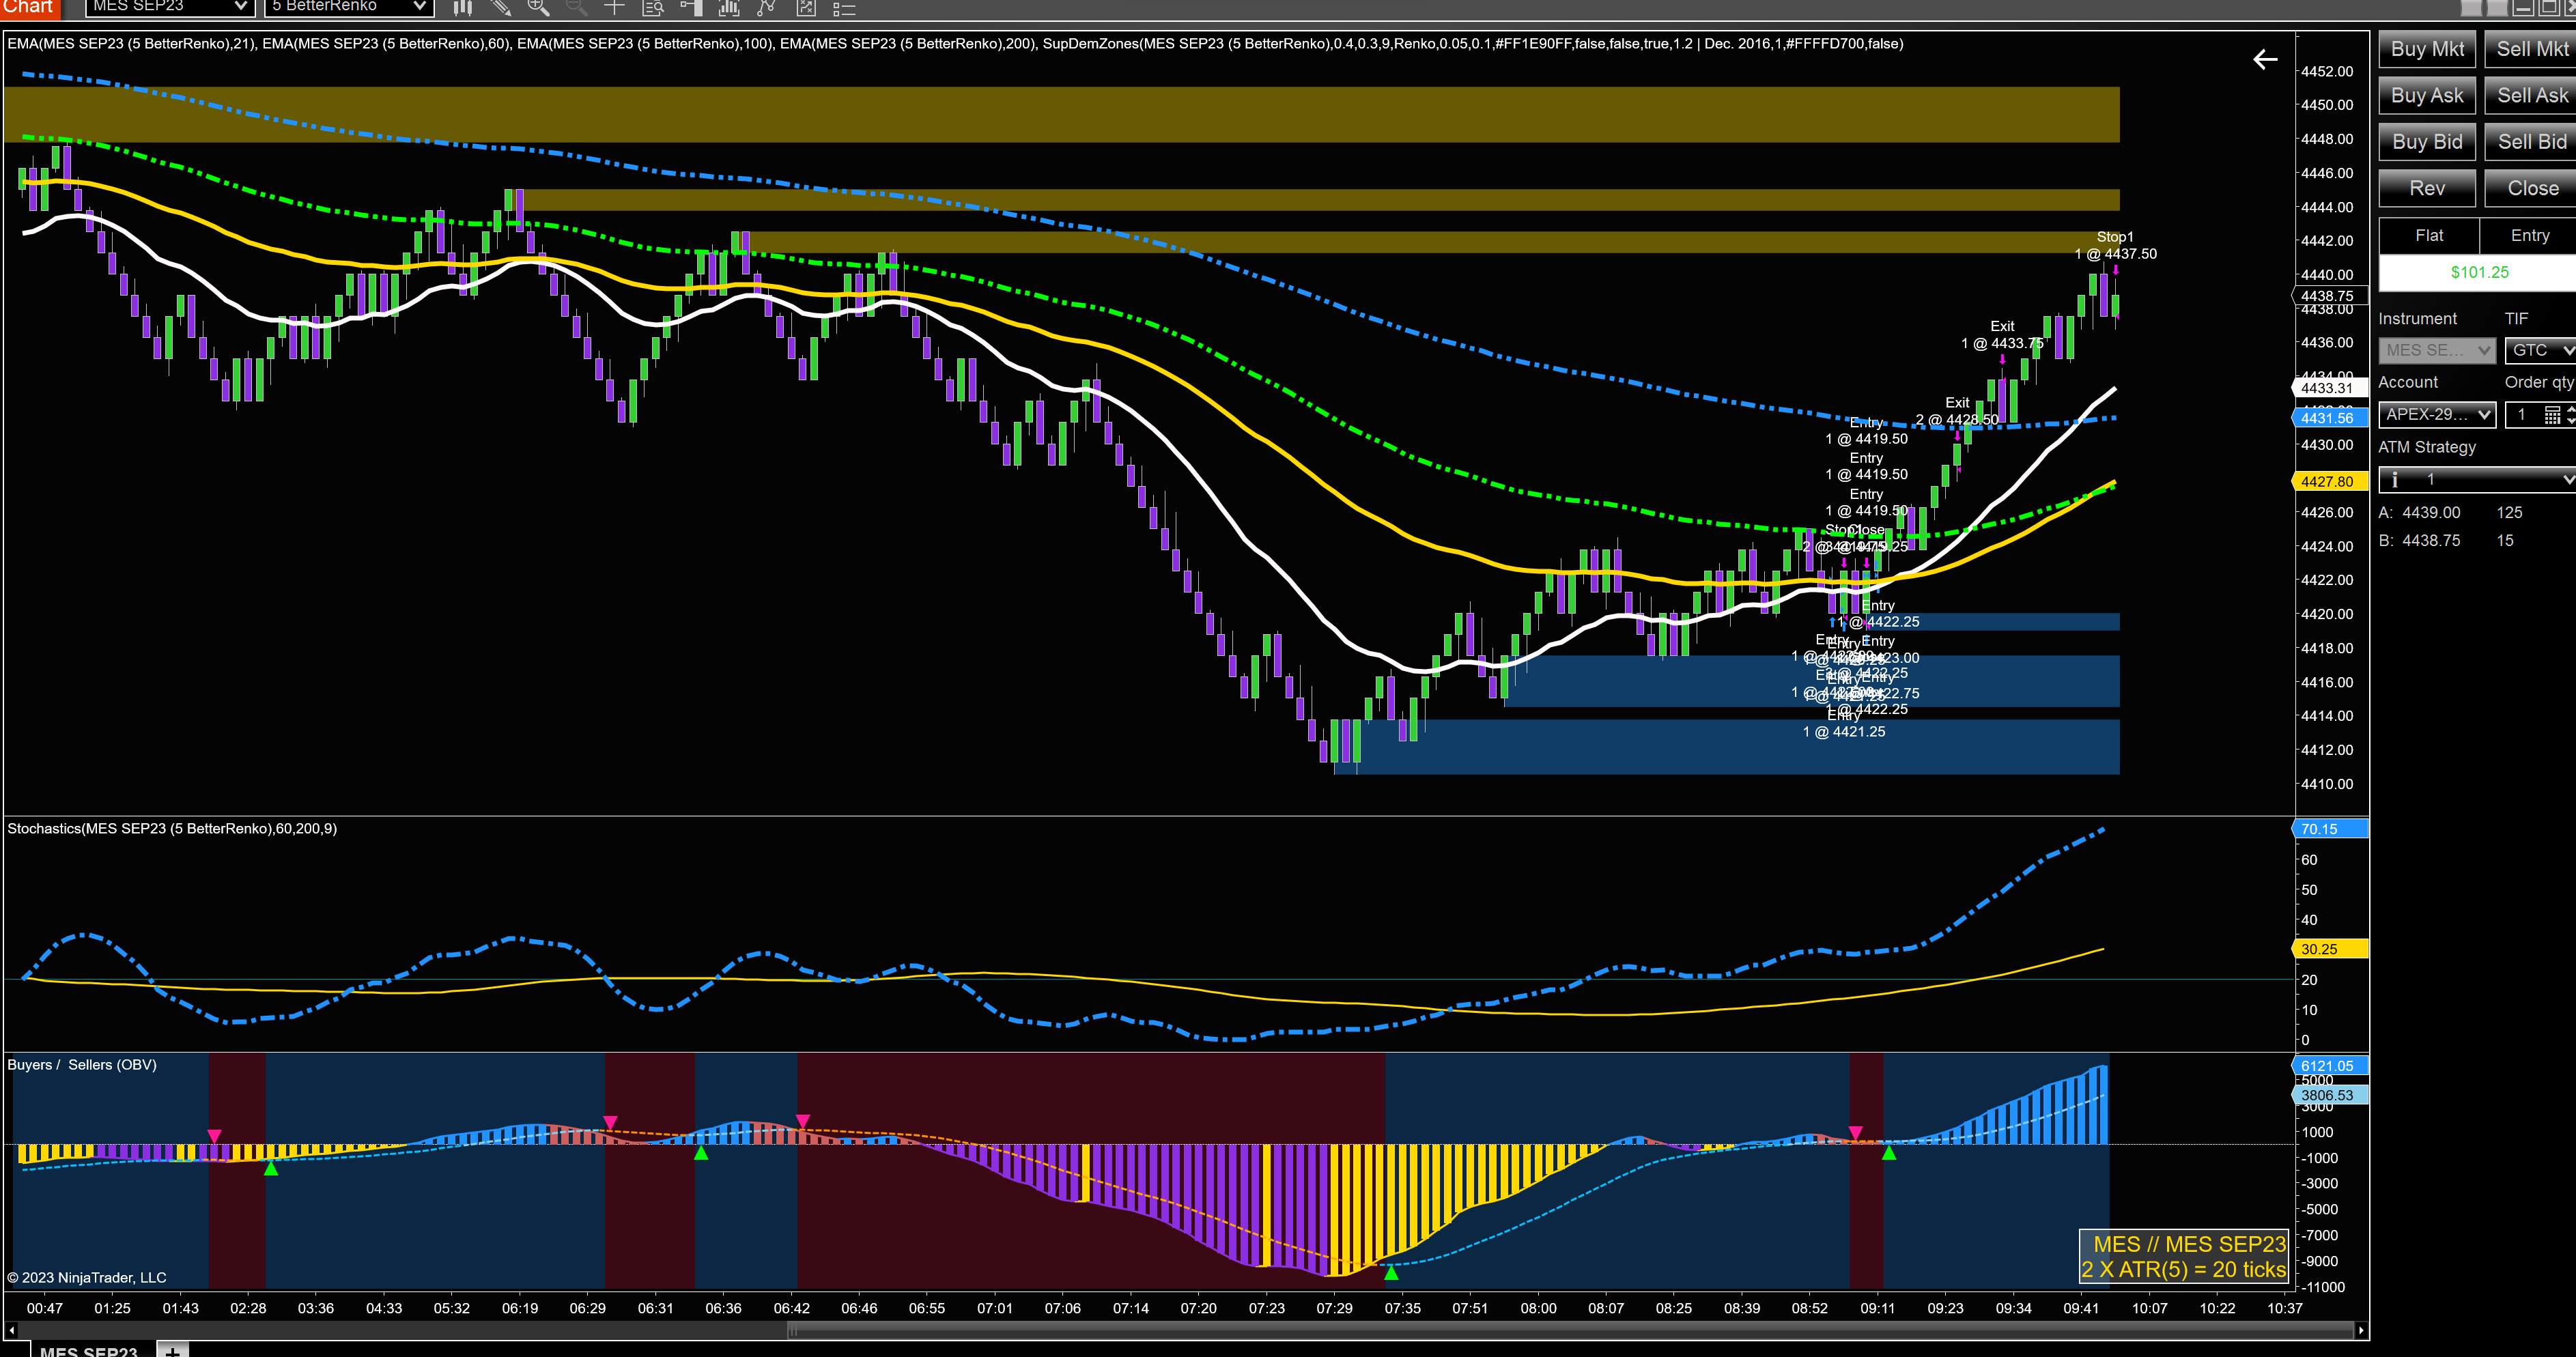Click the 2 X ATR(5) = 20 ticks box

[x=2183, y=1257]
